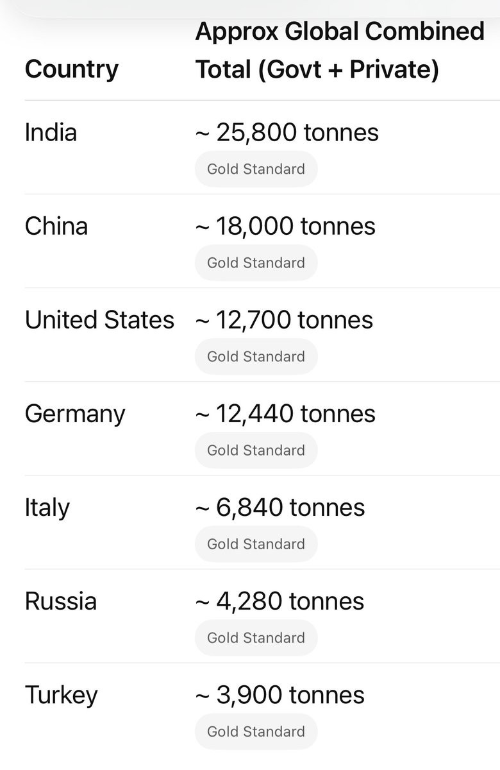This screenshot has height=770, width=500.
Task: Select the Germany country cell
Action: pos(75,414)
